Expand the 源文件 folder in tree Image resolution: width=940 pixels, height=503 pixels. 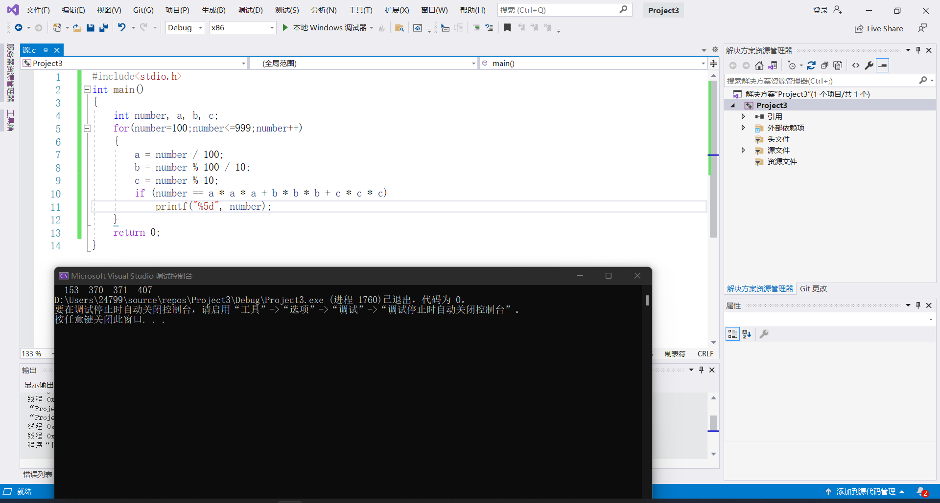[743, 151]
